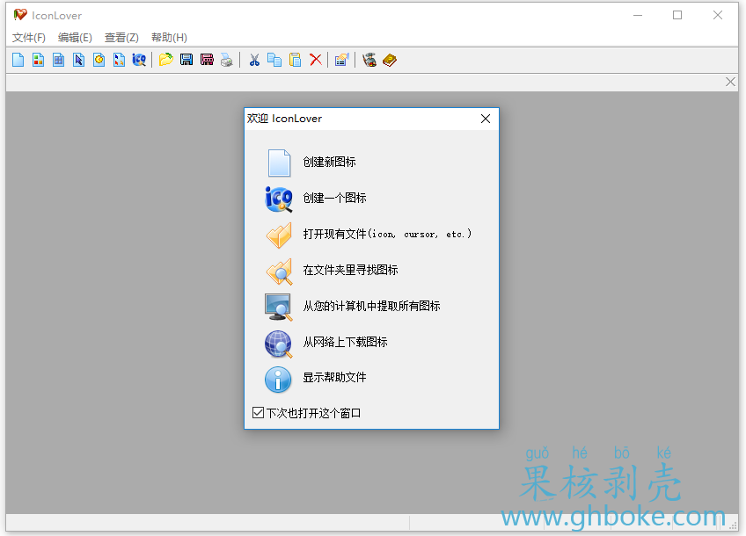The height and width of the screenshot is (536, 746).
Task: Open the 帮助(H) menu
Action: 169,38
